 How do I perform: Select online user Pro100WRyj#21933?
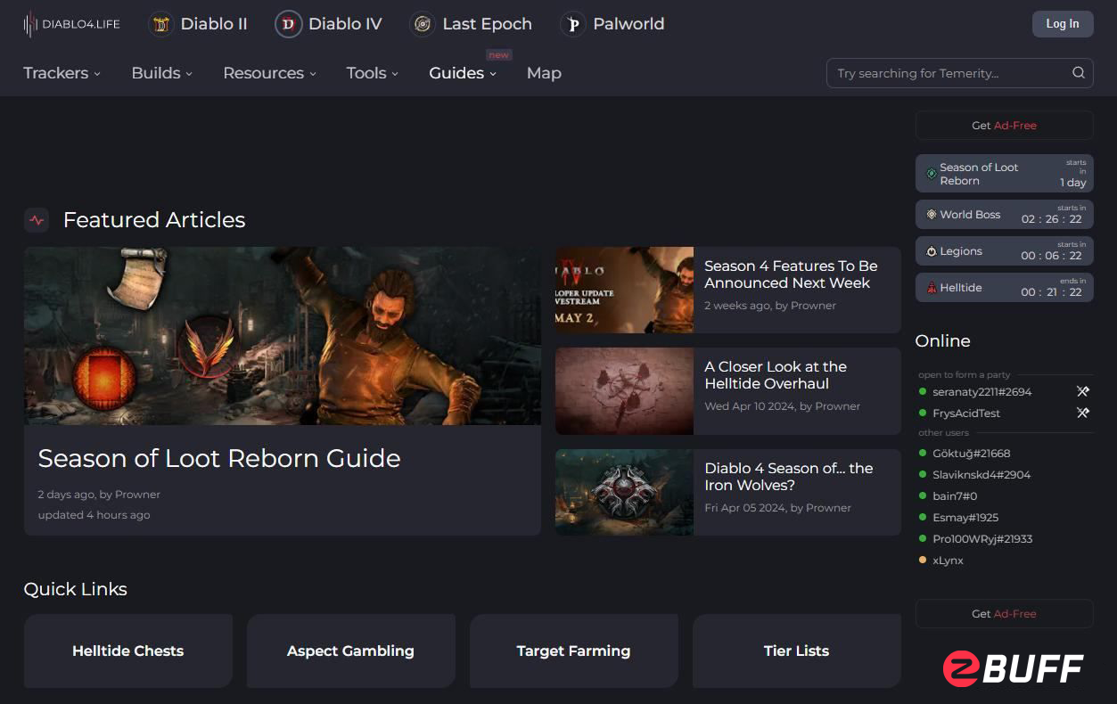[982, 539]
